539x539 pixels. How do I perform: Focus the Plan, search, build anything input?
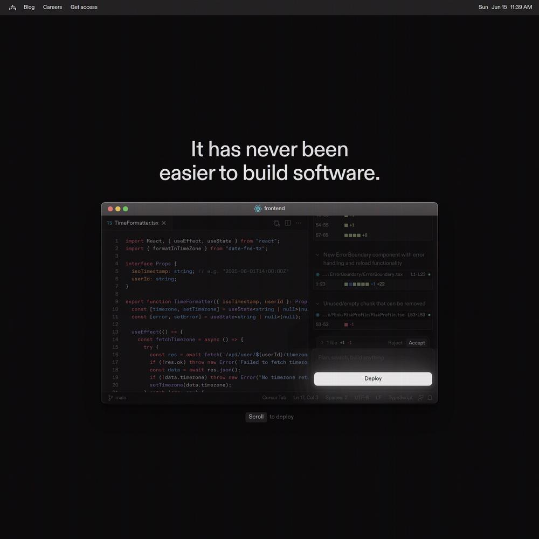click(373, 357)
